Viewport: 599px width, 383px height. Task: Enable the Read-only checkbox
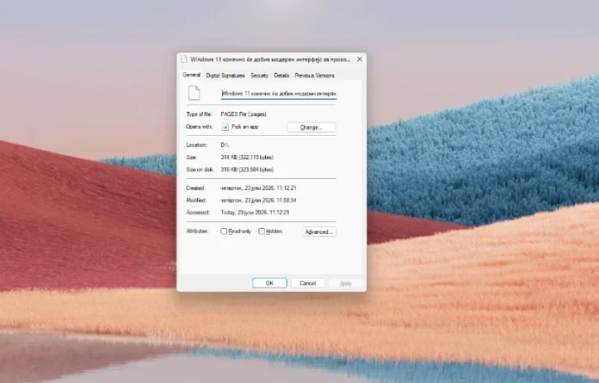pyautogui.click(x=224, y=232)
